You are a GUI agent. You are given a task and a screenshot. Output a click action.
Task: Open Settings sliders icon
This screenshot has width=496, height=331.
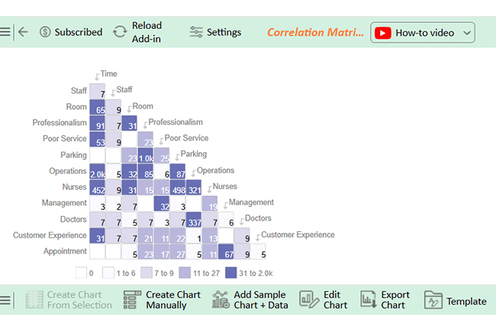(x=196, y=32)
